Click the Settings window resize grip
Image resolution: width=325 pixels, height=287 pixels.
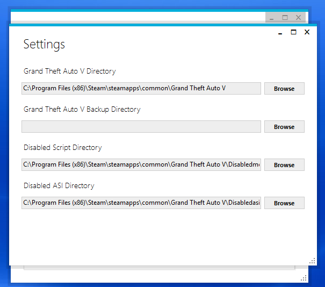[x=312, y=261]
